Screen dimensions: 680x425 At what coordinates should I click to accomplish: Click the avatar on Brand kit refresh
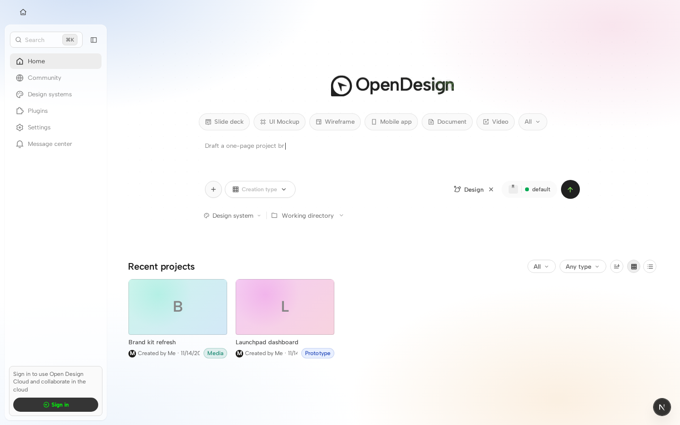[132, 354]
